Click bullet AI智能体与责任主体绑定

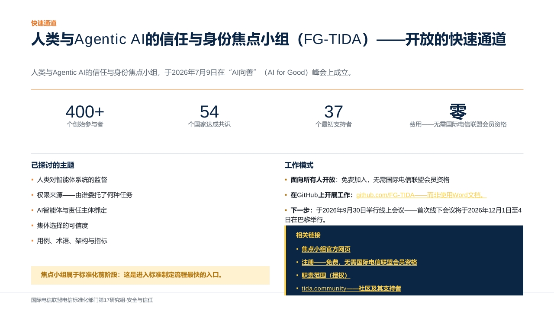tap(72, 210)
